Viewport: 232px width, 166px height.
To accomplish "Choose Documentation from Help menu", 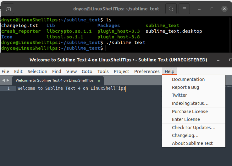I will [x=194, y=79].
